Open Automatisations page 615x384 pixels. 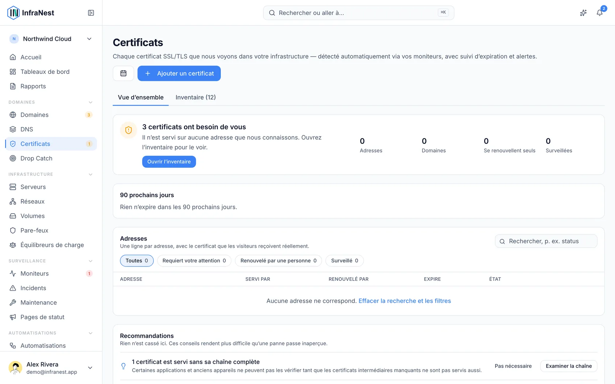tap(51, 345)
